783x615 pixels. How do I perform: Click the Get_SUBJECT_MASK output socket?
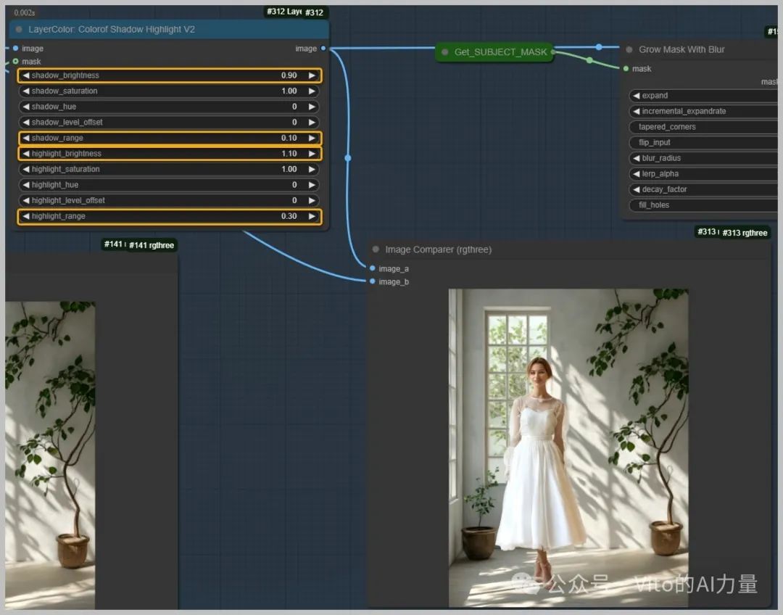552,52
